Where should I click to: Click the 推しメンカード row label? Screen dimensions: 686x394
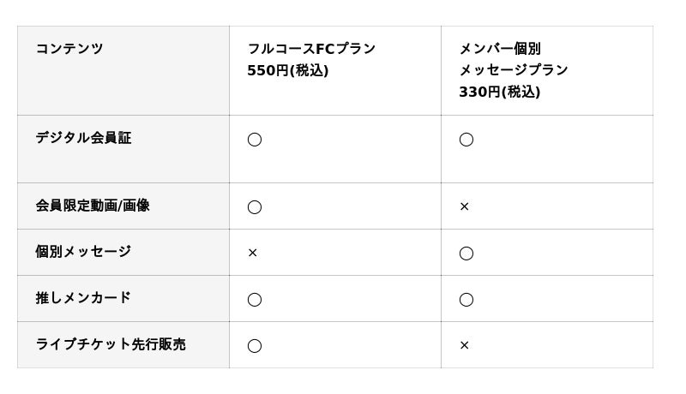(83, 298)
